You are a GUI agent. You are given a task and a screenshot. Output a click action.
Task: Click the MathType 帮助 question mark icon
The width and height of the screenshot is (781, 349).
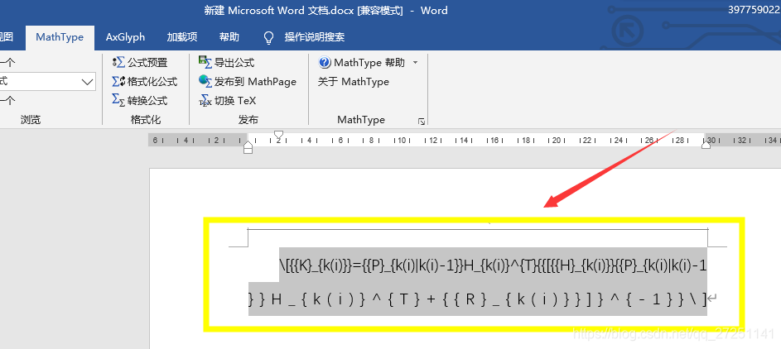click(x=325, y=63)
